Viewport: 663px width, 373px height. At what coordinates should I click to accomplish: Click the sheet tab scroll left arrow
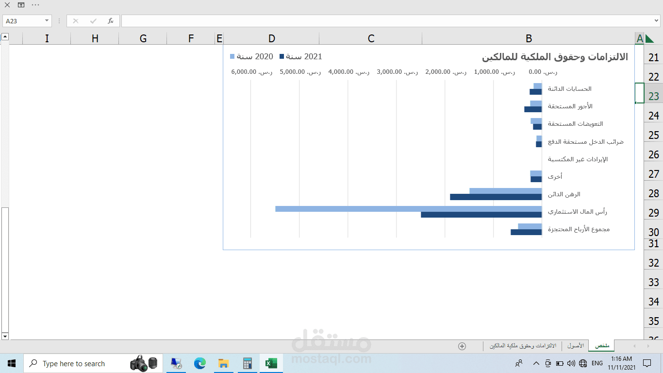coord(634,346)
